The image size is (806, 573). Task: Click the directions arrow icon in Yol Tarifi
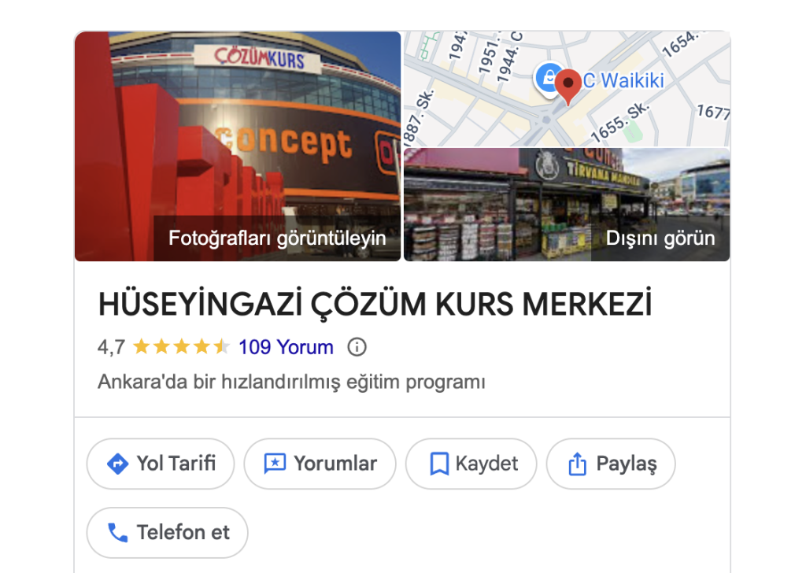[118, 464]
